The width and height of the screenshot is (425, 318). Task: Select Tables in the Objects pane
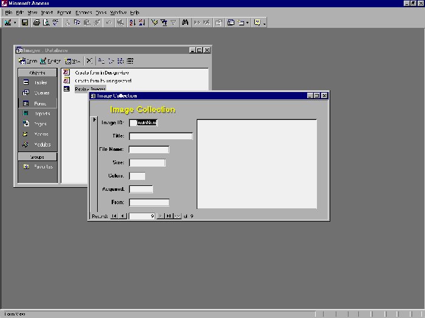[x=37, y=82]
